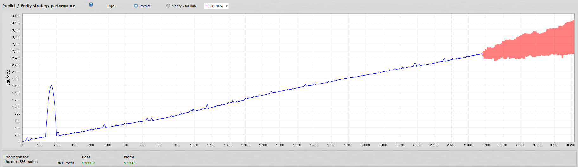Click the Predict option label
The width and height of the screenshot is (578, 167).
[145, 6]
